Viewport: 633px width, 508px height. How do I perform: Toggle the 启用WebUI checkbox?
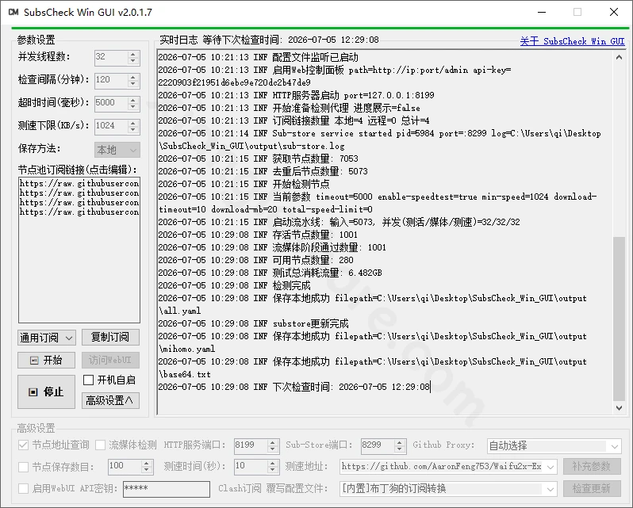click(24, 489)
